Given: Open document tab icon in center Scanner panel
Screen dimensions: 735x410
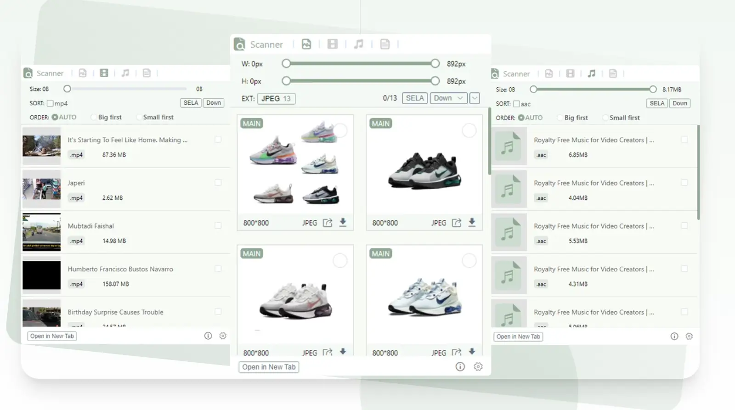Looking at the screenshot, I should click(x=385, y=44).
